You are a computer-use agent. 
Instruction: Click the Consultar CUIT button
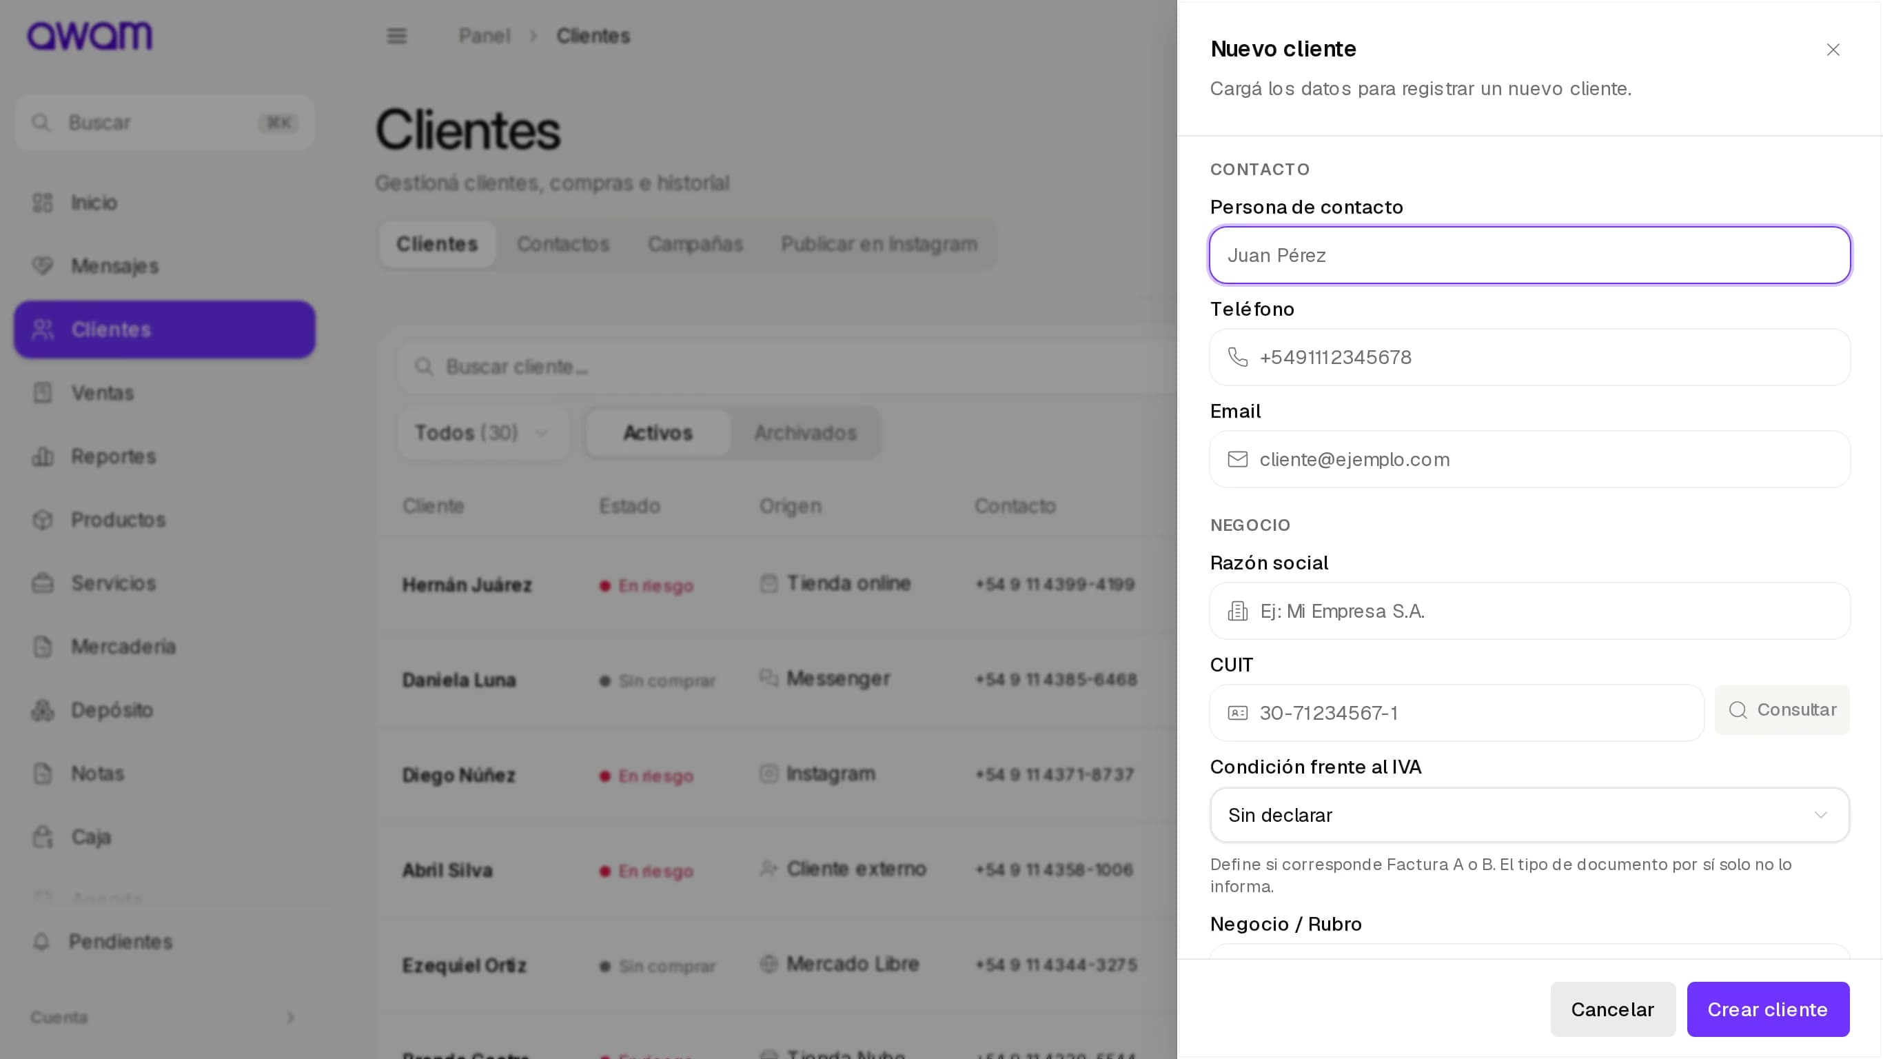(x=1782, y=709)
